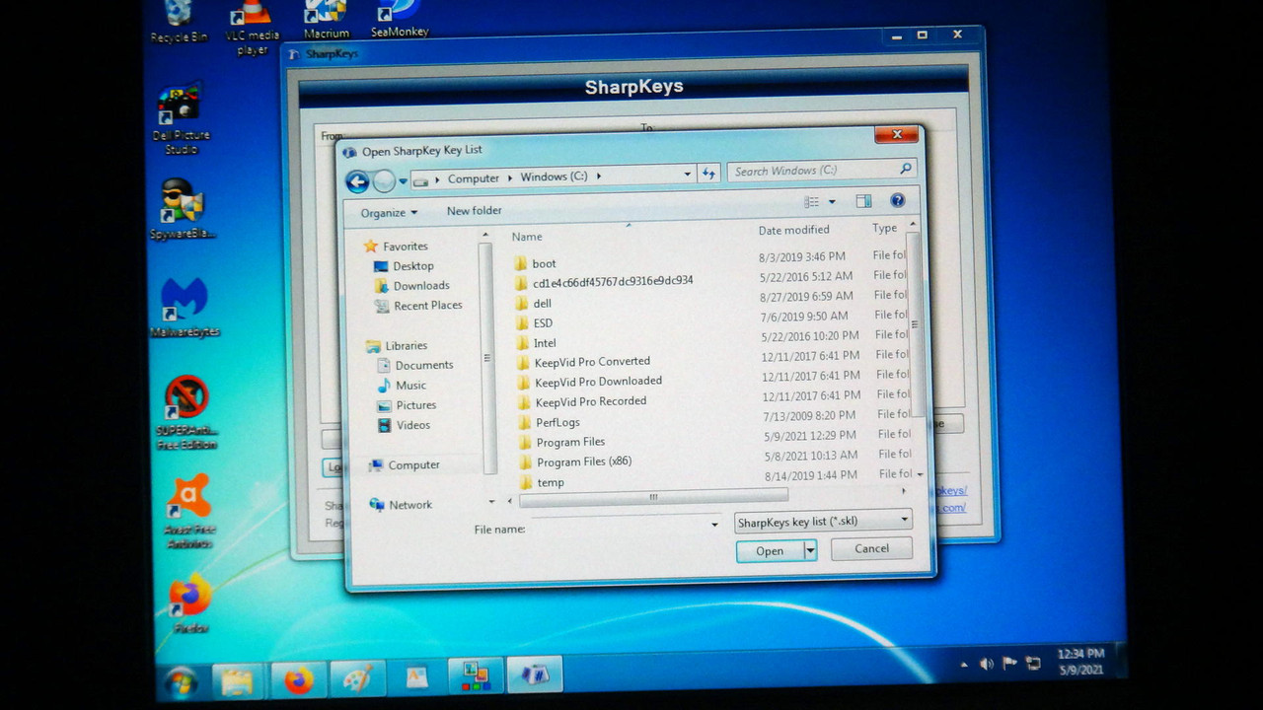Select Recent Places in navigation pane
The width and height of the screenshot is (1263, 710).
419,306
